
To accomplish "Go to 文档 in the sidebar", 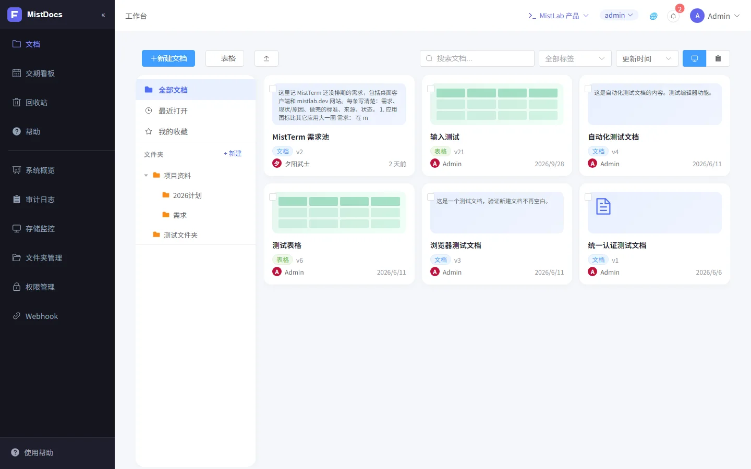I will coord(57,44).
